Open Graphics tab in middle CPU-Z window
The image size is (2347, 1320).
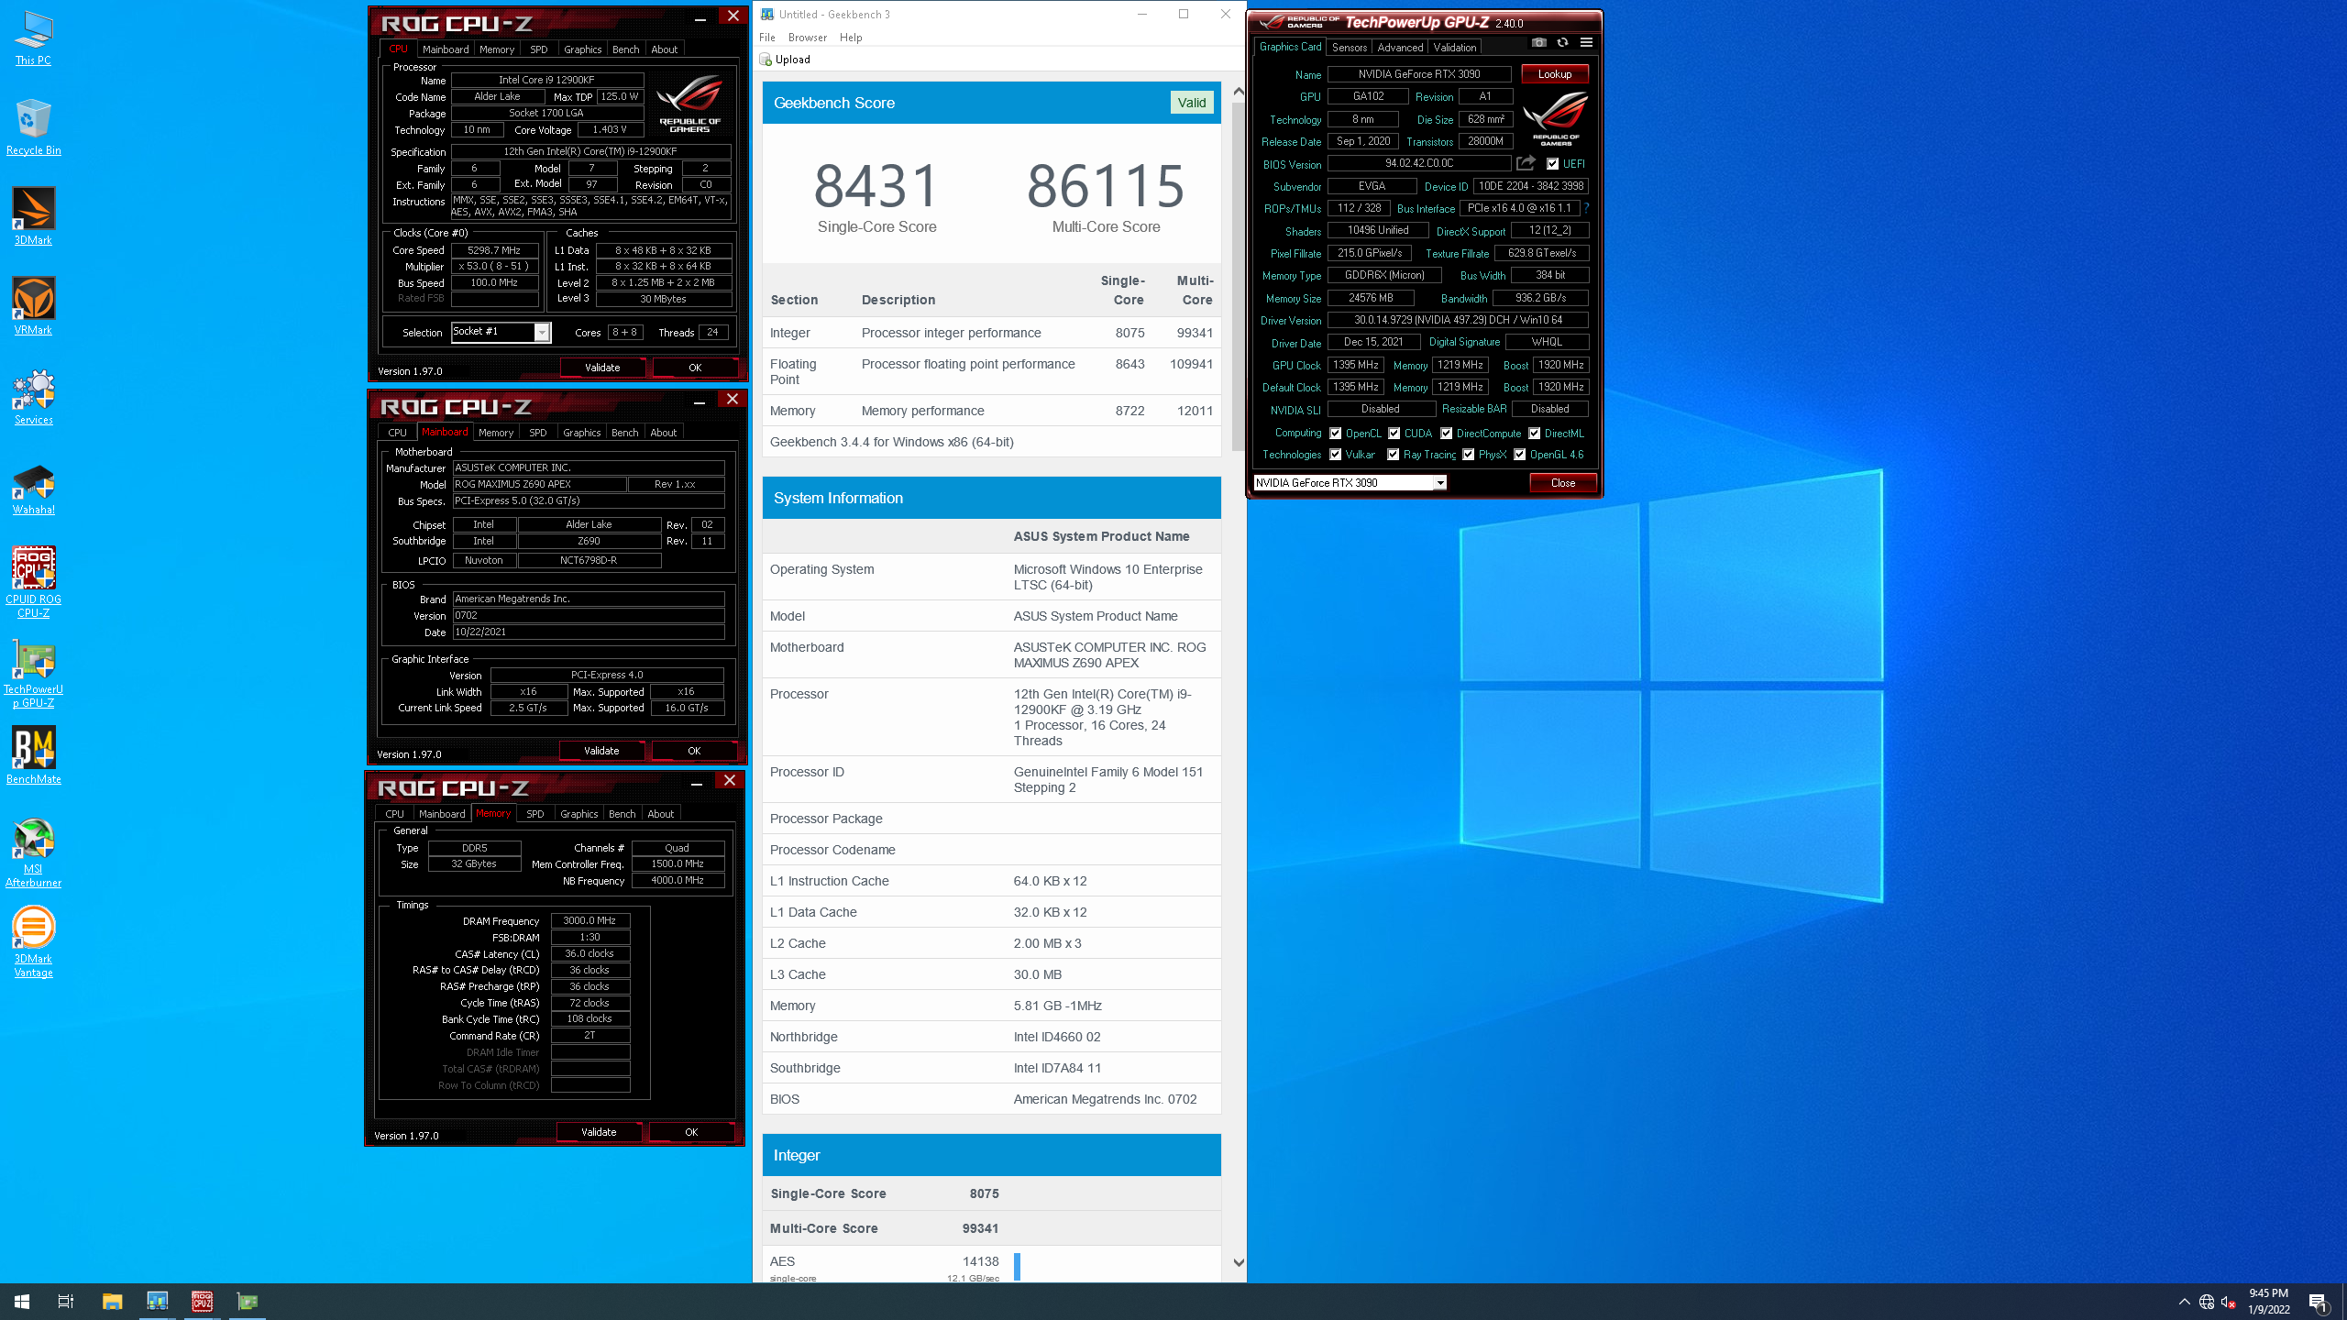pos(581,433)
